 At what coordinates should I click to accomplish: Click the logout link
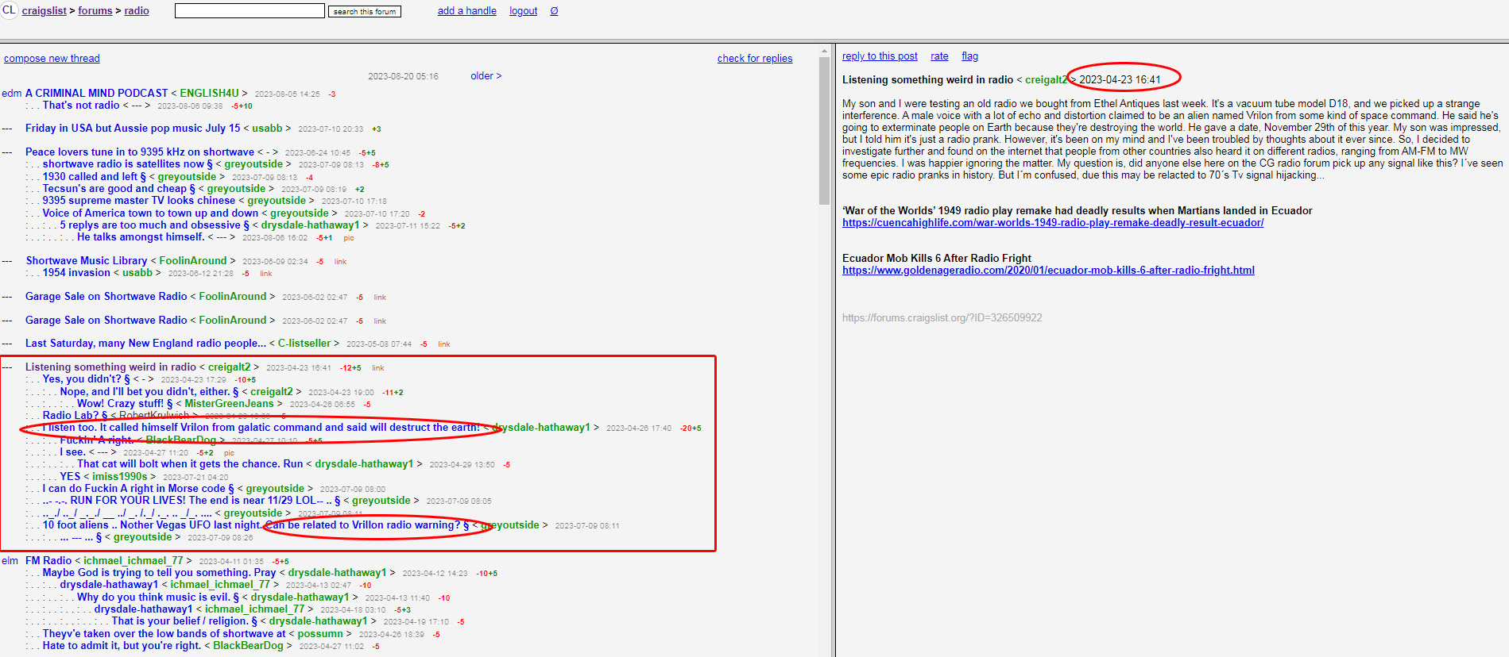click(x=524, y=11)
